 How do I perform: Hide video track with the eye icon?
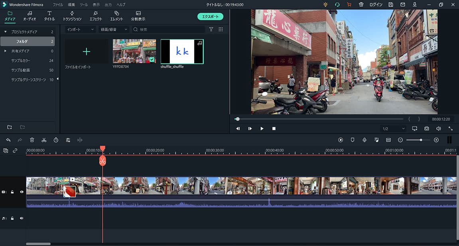22,192
